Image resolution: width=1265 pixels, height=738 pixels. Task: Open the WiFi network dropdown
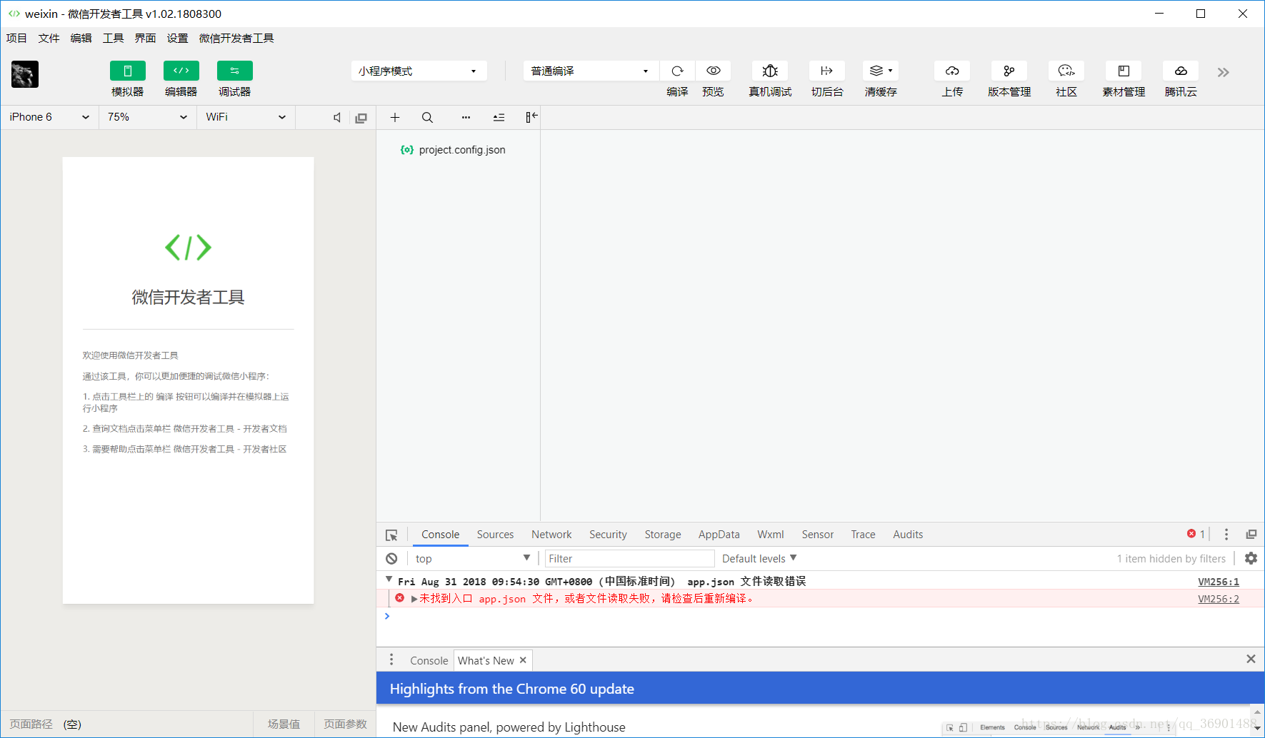point(246,117)
